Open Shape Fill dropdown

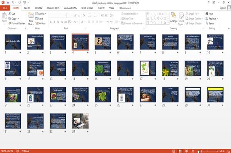pyautogui.click(x=192, y=14)
